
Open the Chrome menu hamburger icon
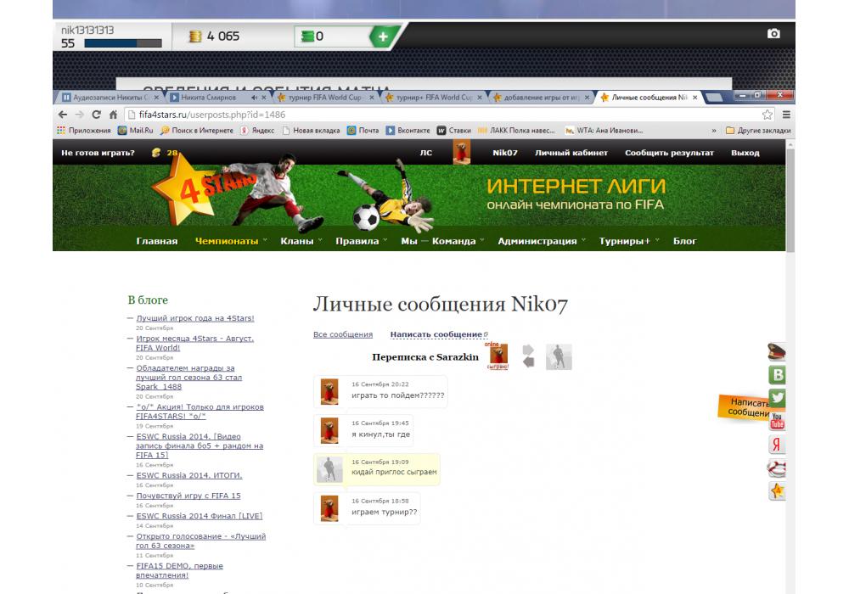tap(786, 115)
